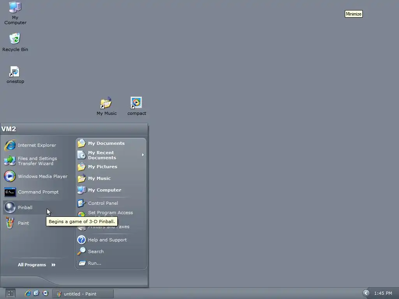Open My Documents folder
The width and height of the screenshot is (399, 299).
point(111,143)
